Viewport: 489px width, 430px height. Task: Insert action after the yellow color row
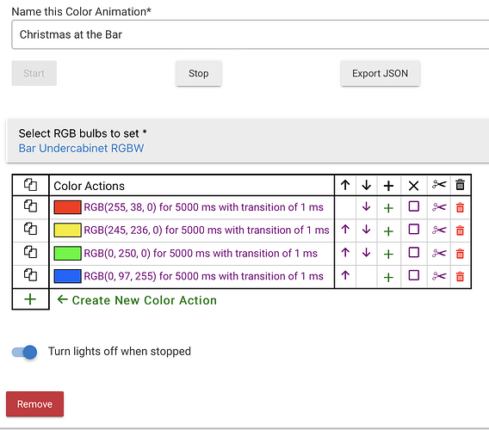tap(388, 231)
